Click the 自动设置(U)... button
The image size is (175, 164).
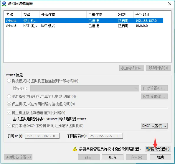point(154,88)
